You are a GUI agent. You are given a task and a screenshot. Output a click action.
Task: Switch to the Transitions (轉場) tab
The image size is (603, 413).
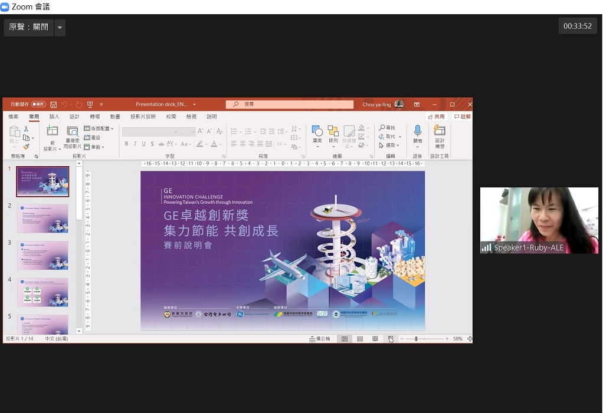[95, 117]
